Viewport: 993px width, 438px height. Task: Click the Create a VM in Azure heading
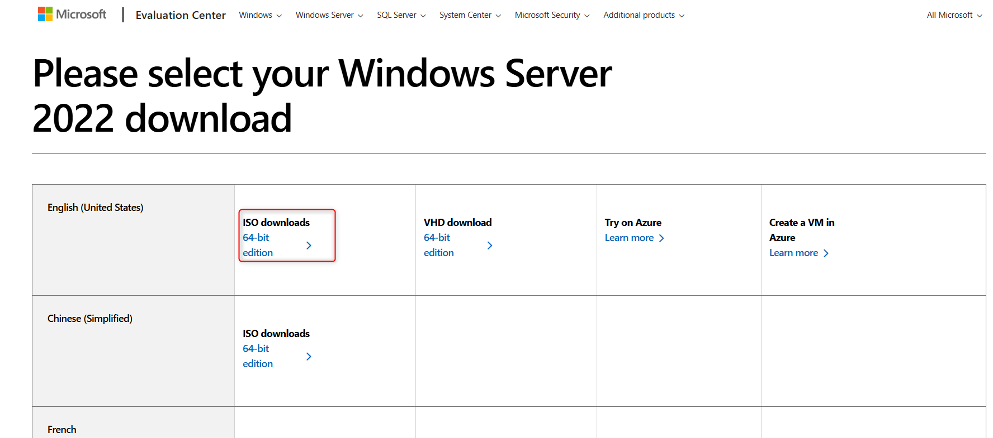coord(802,230)
